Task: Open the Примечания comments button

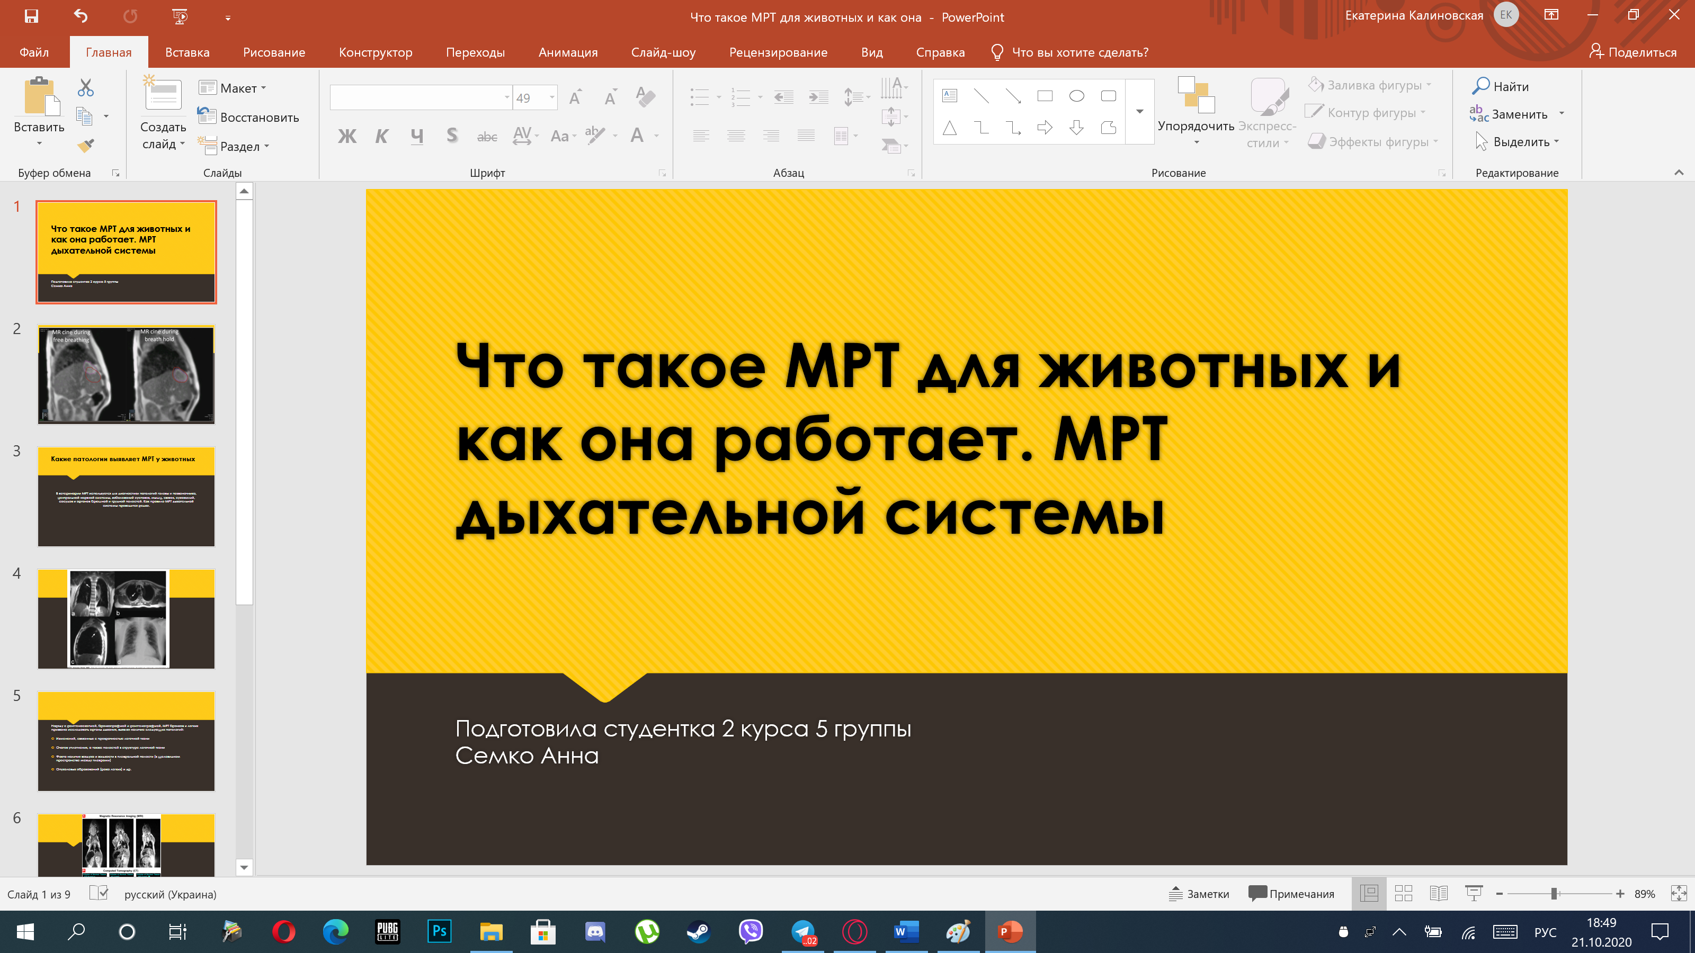Action: (x=1291, y=893)
